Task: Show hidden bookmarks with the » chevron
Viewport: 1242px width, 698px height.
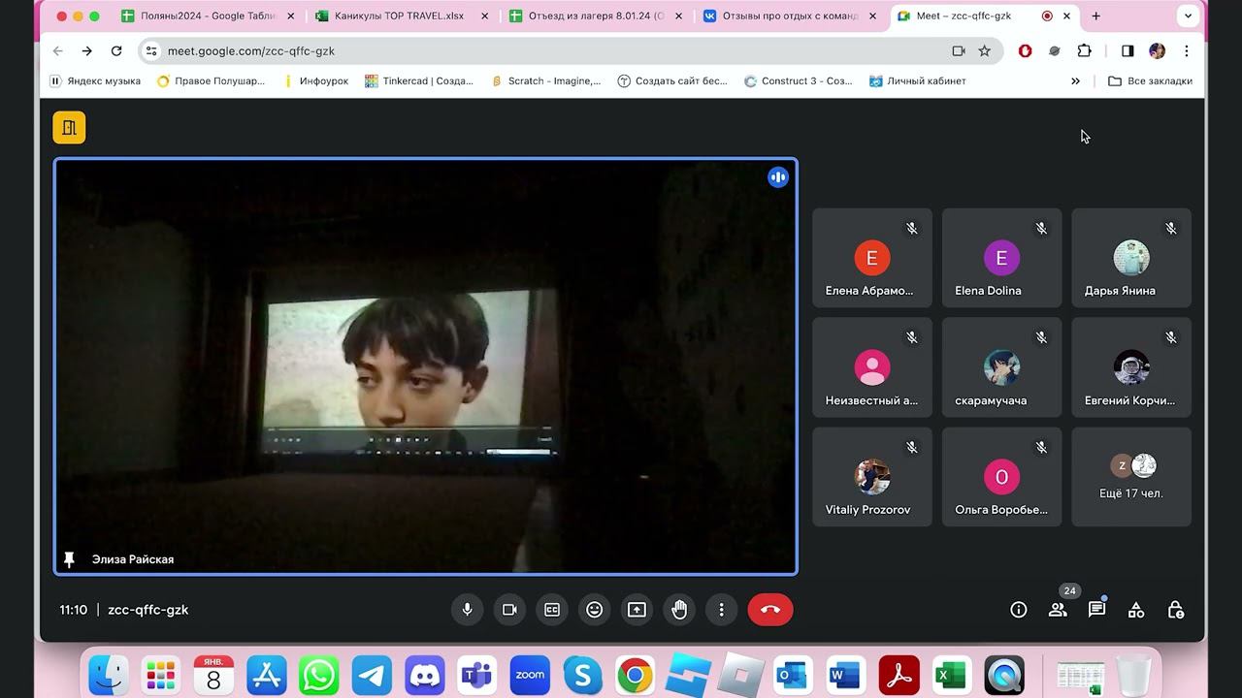Action: click(x=1075, y=80)
